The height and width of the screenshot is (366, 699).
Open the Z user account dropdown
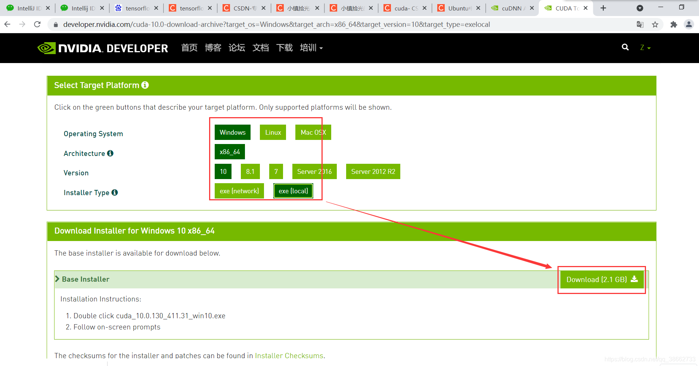click(645, 48)
